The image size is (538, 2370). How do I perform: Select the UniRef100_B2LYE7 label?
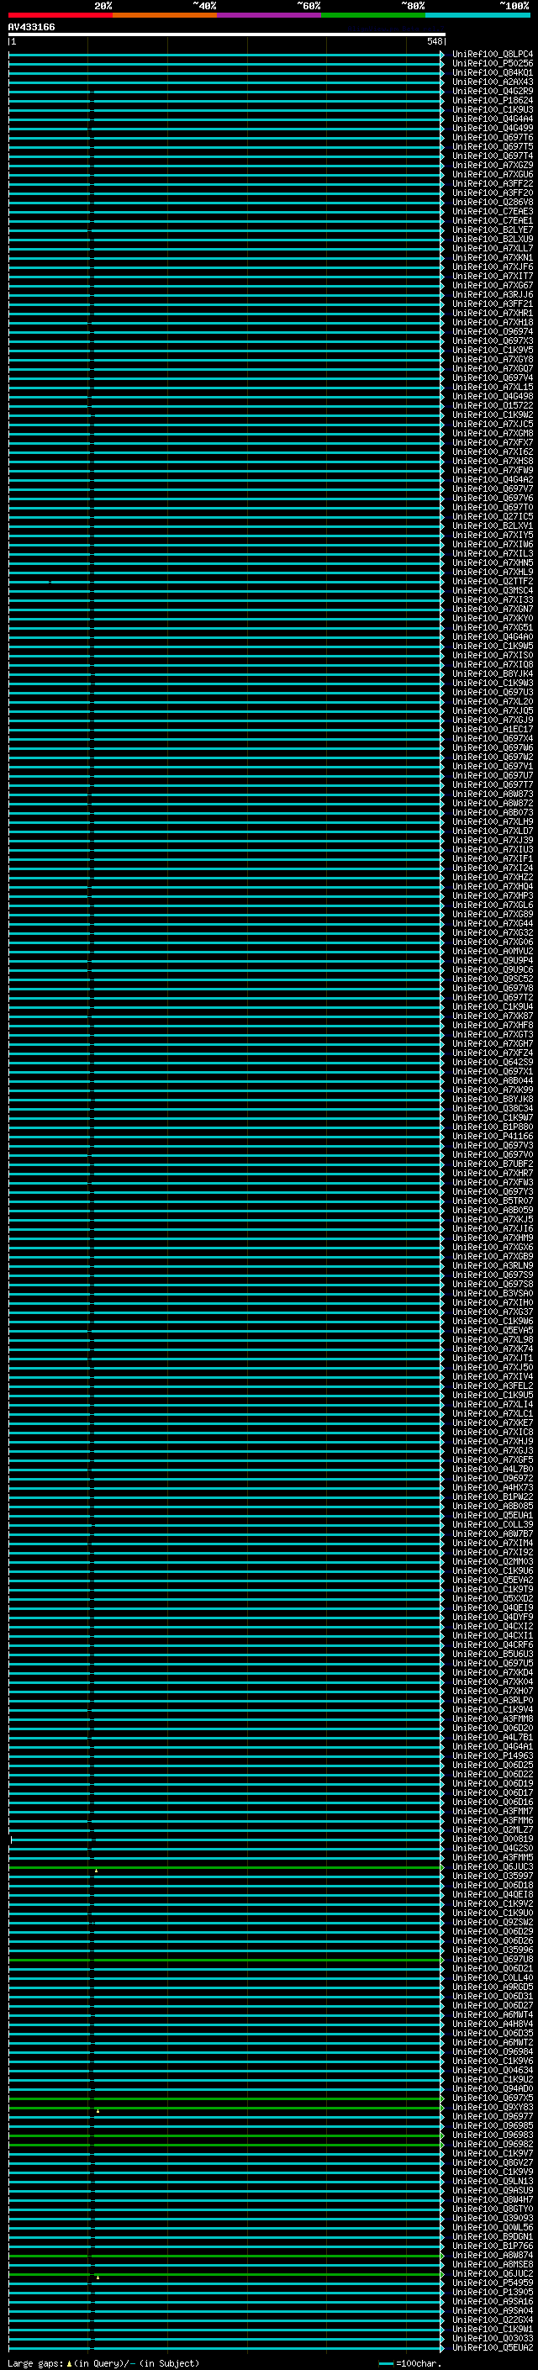click(492, 229)
